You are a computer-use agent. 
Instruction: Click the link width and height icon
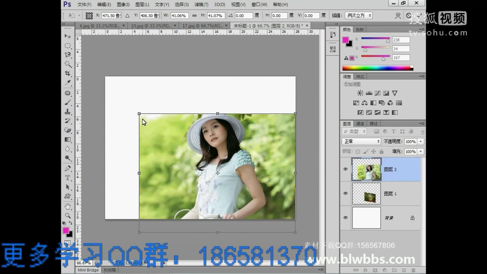(x=194, y=16)
